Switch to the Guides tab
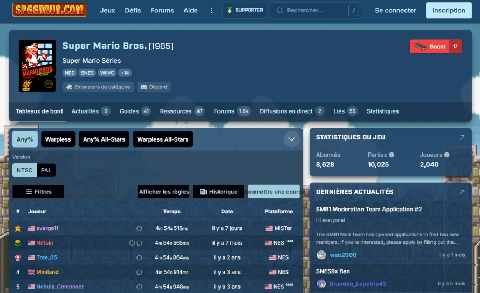This screenshot has height=293, width=480. [x=135, y=111]
